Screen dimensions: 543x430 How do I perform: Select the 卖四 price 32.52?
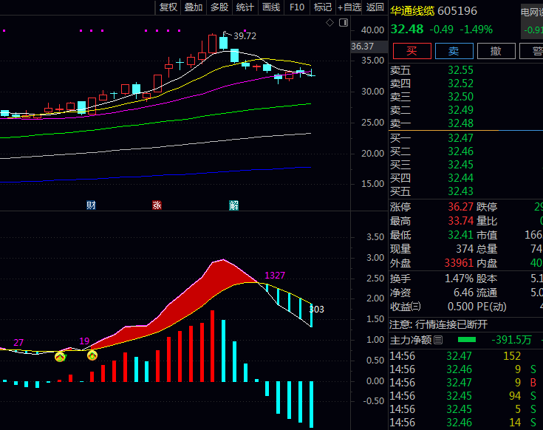pos(460,83)
